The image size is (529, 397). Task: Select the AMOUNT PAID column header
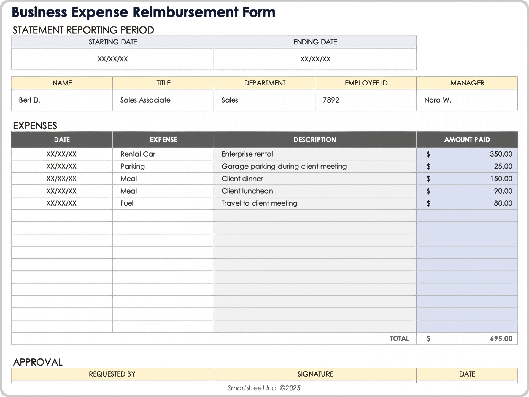pyautogui.click(x=467, y=140)
